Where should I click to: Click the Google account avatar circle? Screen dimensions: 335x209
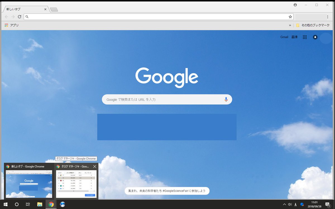[x=326, y=38]
